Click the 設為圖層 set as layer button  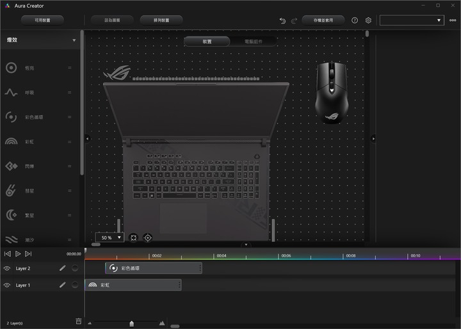pos(112,20)
